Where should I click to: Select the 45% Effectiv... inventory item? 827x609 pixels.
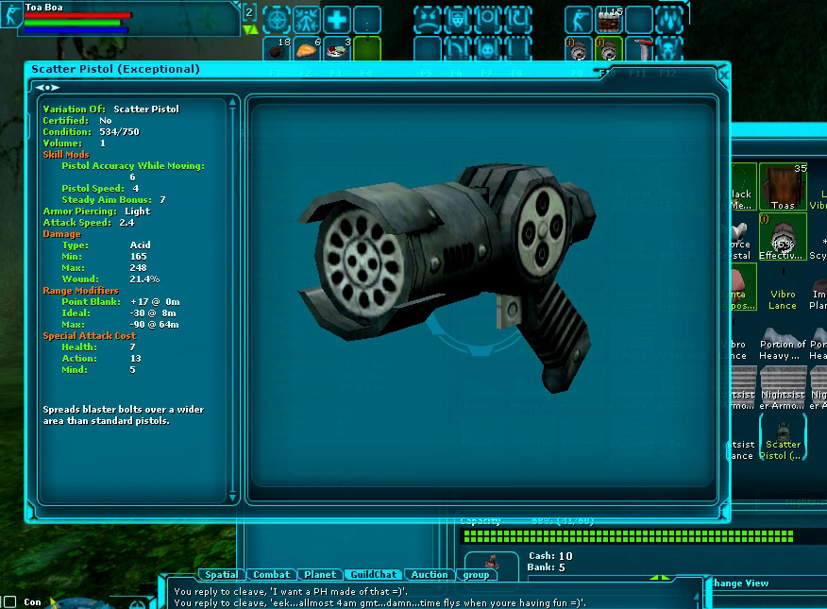tap(783, 237)
